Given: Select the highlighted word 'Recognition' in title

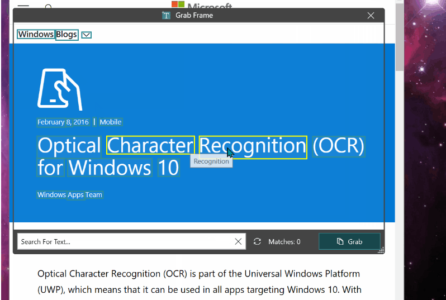Looking at the screenshot, I should tap(253, 147).
